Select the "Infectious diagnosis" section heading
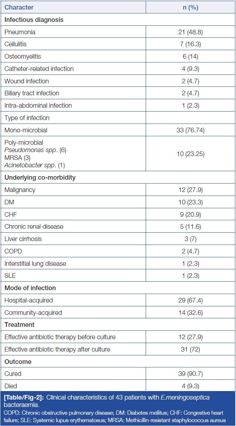Image resolution: width=236 pixels, height=426 pixels. 34,20
